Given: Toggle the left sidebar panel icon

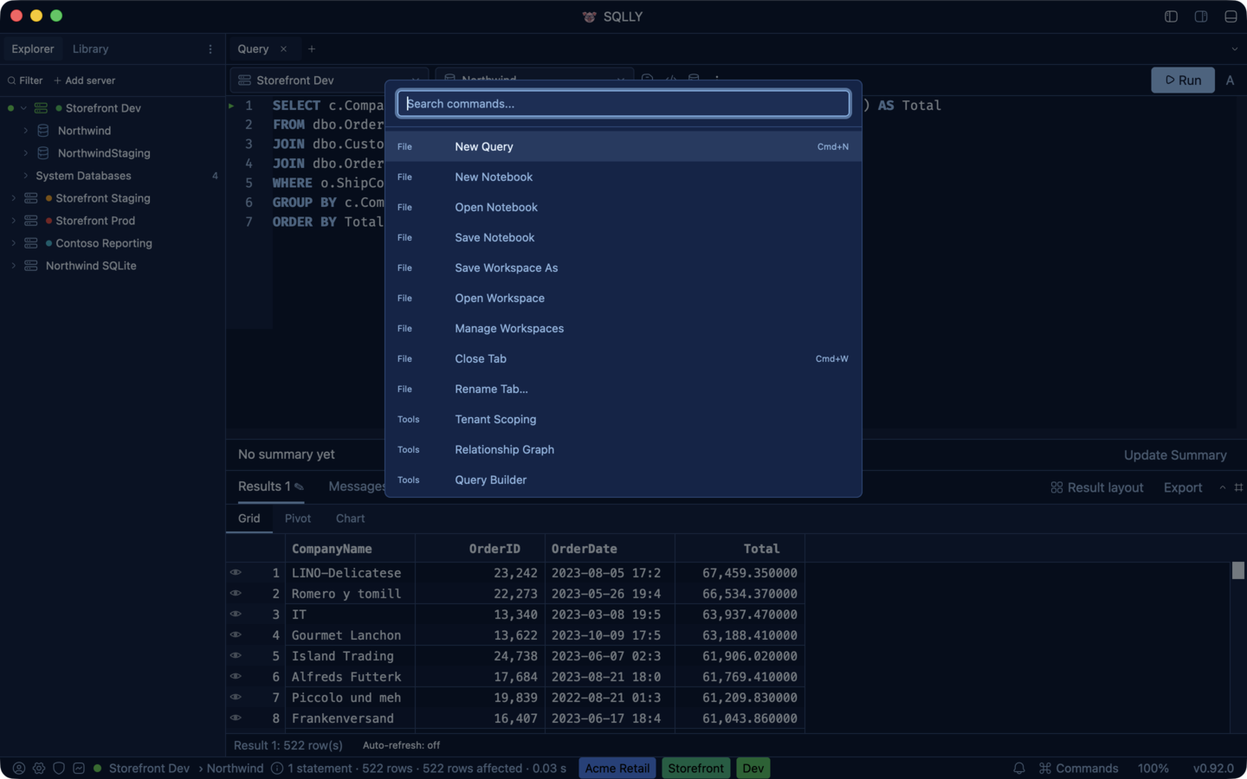Looking at the screenshot, I should [x=1171, y=16].
